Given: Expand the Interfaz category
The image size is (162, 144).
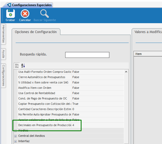Looking at the screenshot, I should click(16, 141).
